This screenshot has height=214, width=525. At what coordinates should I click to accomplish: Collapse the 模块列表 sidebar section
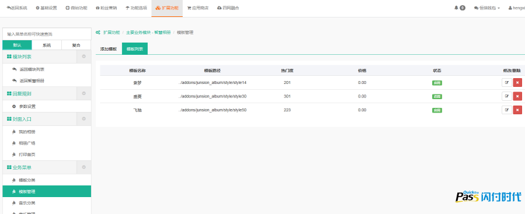pyautogui.click(x=84, y=57)
